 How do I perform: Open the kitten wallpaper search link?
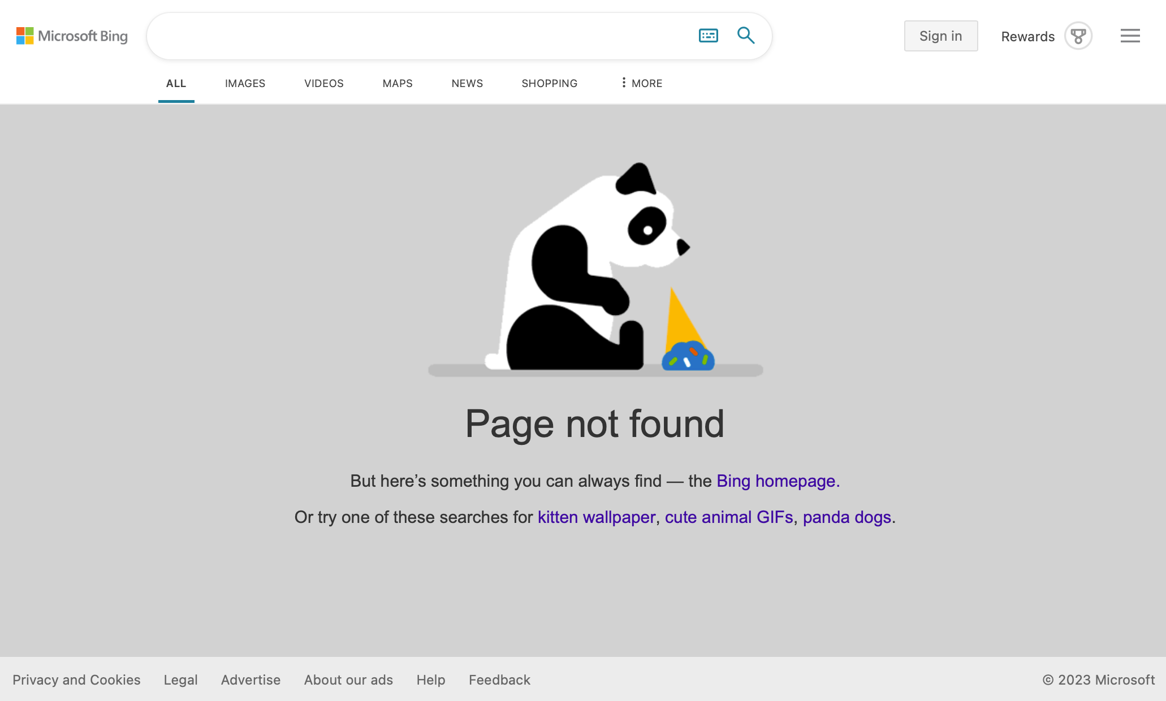point(596,517)
